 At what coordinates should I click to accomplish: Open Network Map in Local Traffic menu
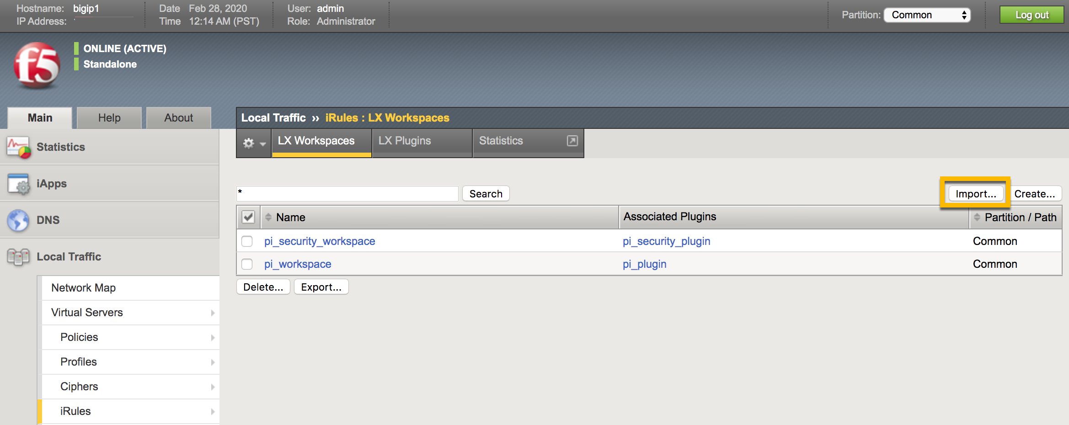[x=130, y=288]
